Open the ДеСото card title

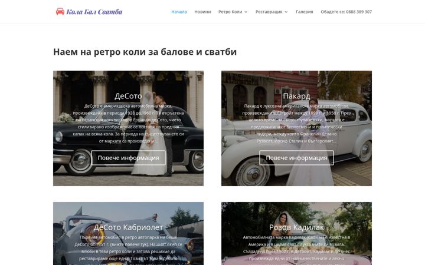[x=128, y=96]
